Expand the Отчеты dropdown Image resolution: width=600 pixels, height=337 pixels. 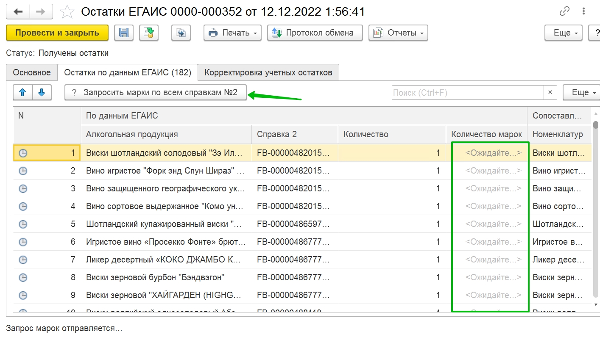coord(398,33)
